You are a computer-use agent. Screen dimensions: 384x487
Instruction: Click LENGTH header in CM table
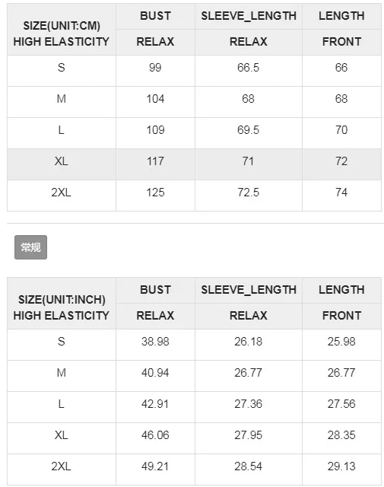pyautogui.click(x=341, y=16)
